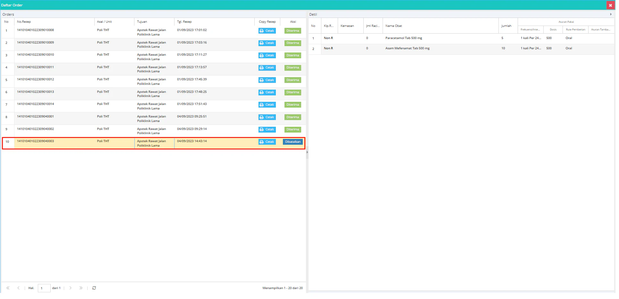Click the Jumlah column header
619x299 pixels.
(x=508, y=26)
